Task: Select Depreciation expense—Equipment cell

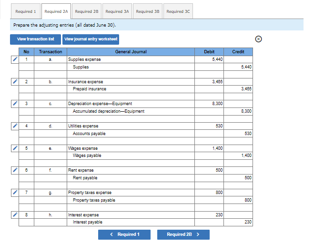Action: point(131,104)
